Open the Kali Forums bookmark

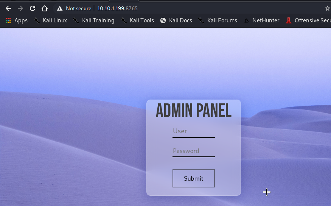click(x=222, y=20)
